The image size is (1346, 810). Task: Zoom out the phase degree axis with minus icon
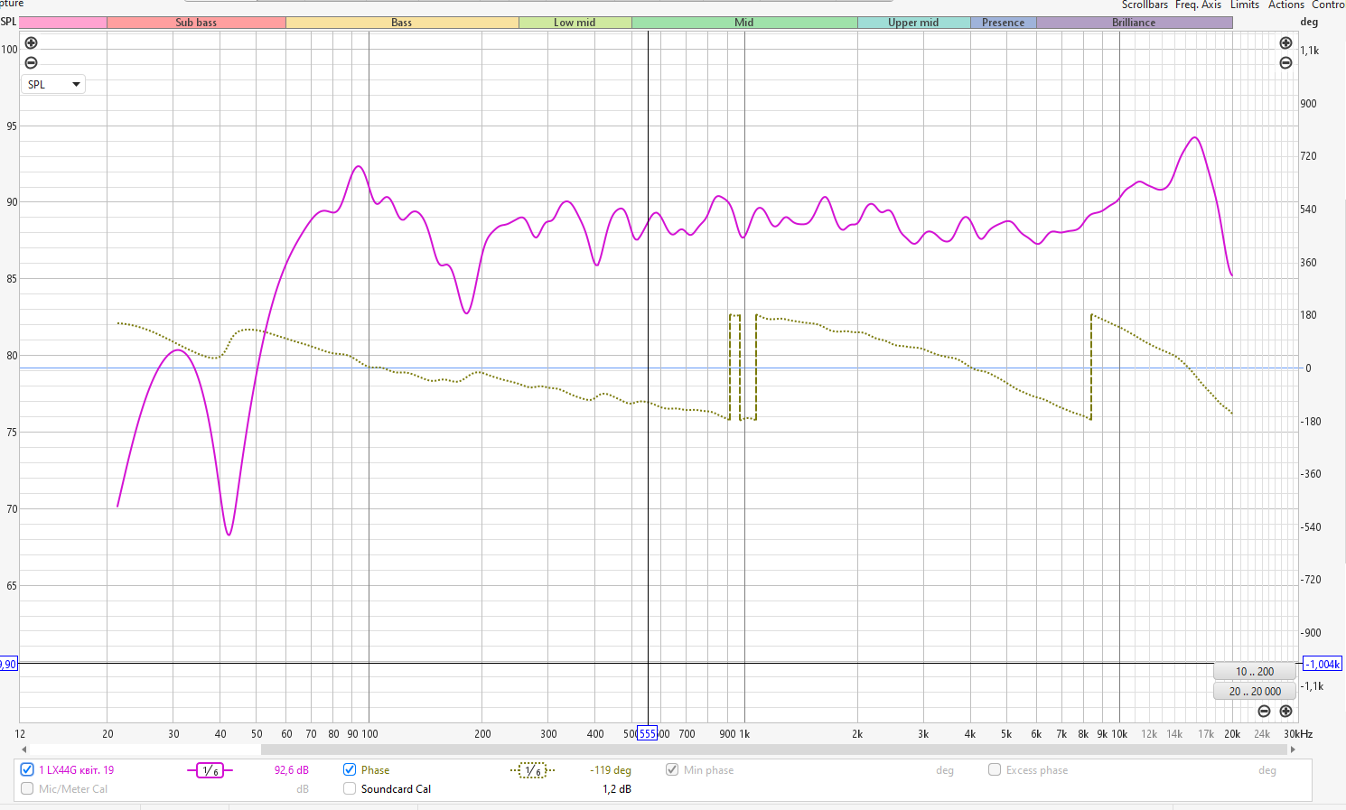(1285, 62)
